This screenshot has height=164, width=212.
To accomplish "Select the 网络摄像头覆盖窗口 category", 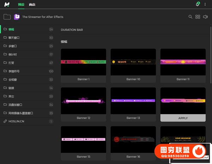I will (20, 113).
